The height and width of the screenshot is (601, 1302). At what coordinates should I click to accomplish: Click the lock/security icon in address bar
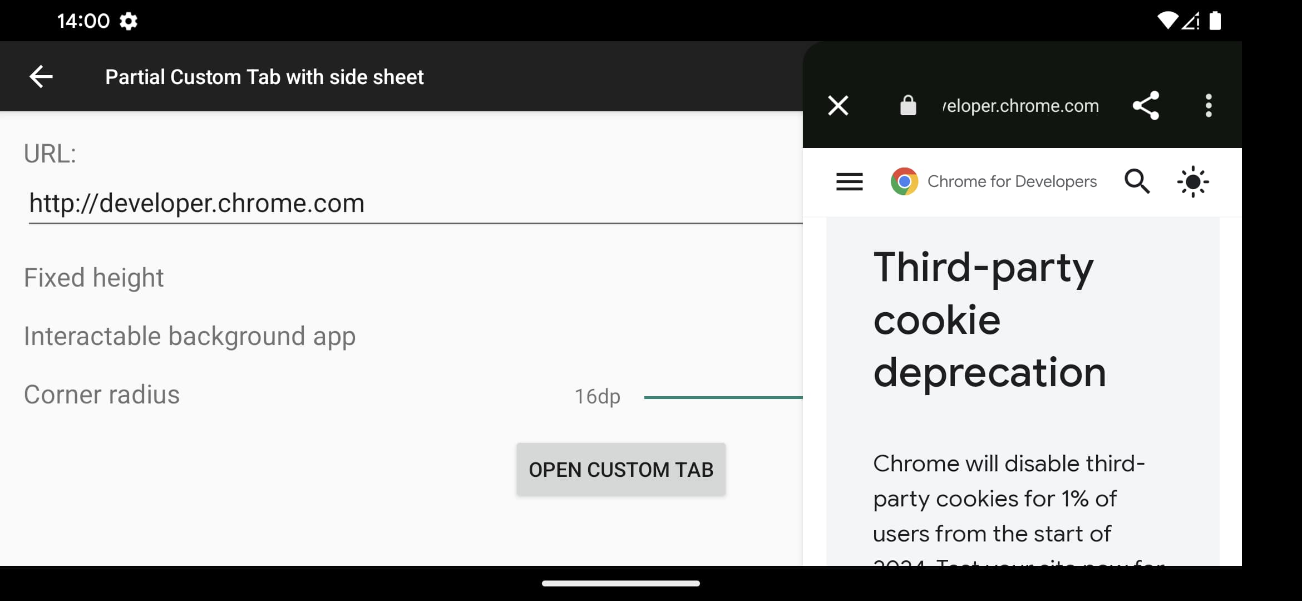click(x=906, y=105)
